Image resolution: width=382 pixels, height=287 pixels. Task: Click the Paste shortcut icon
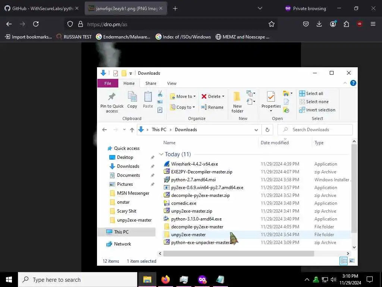click(x=160, y=110)
